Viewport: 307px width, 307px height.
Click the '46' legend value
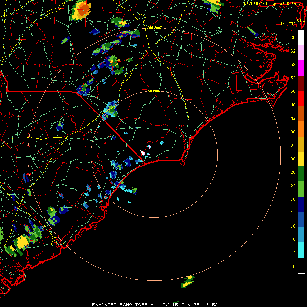[293, 105]
